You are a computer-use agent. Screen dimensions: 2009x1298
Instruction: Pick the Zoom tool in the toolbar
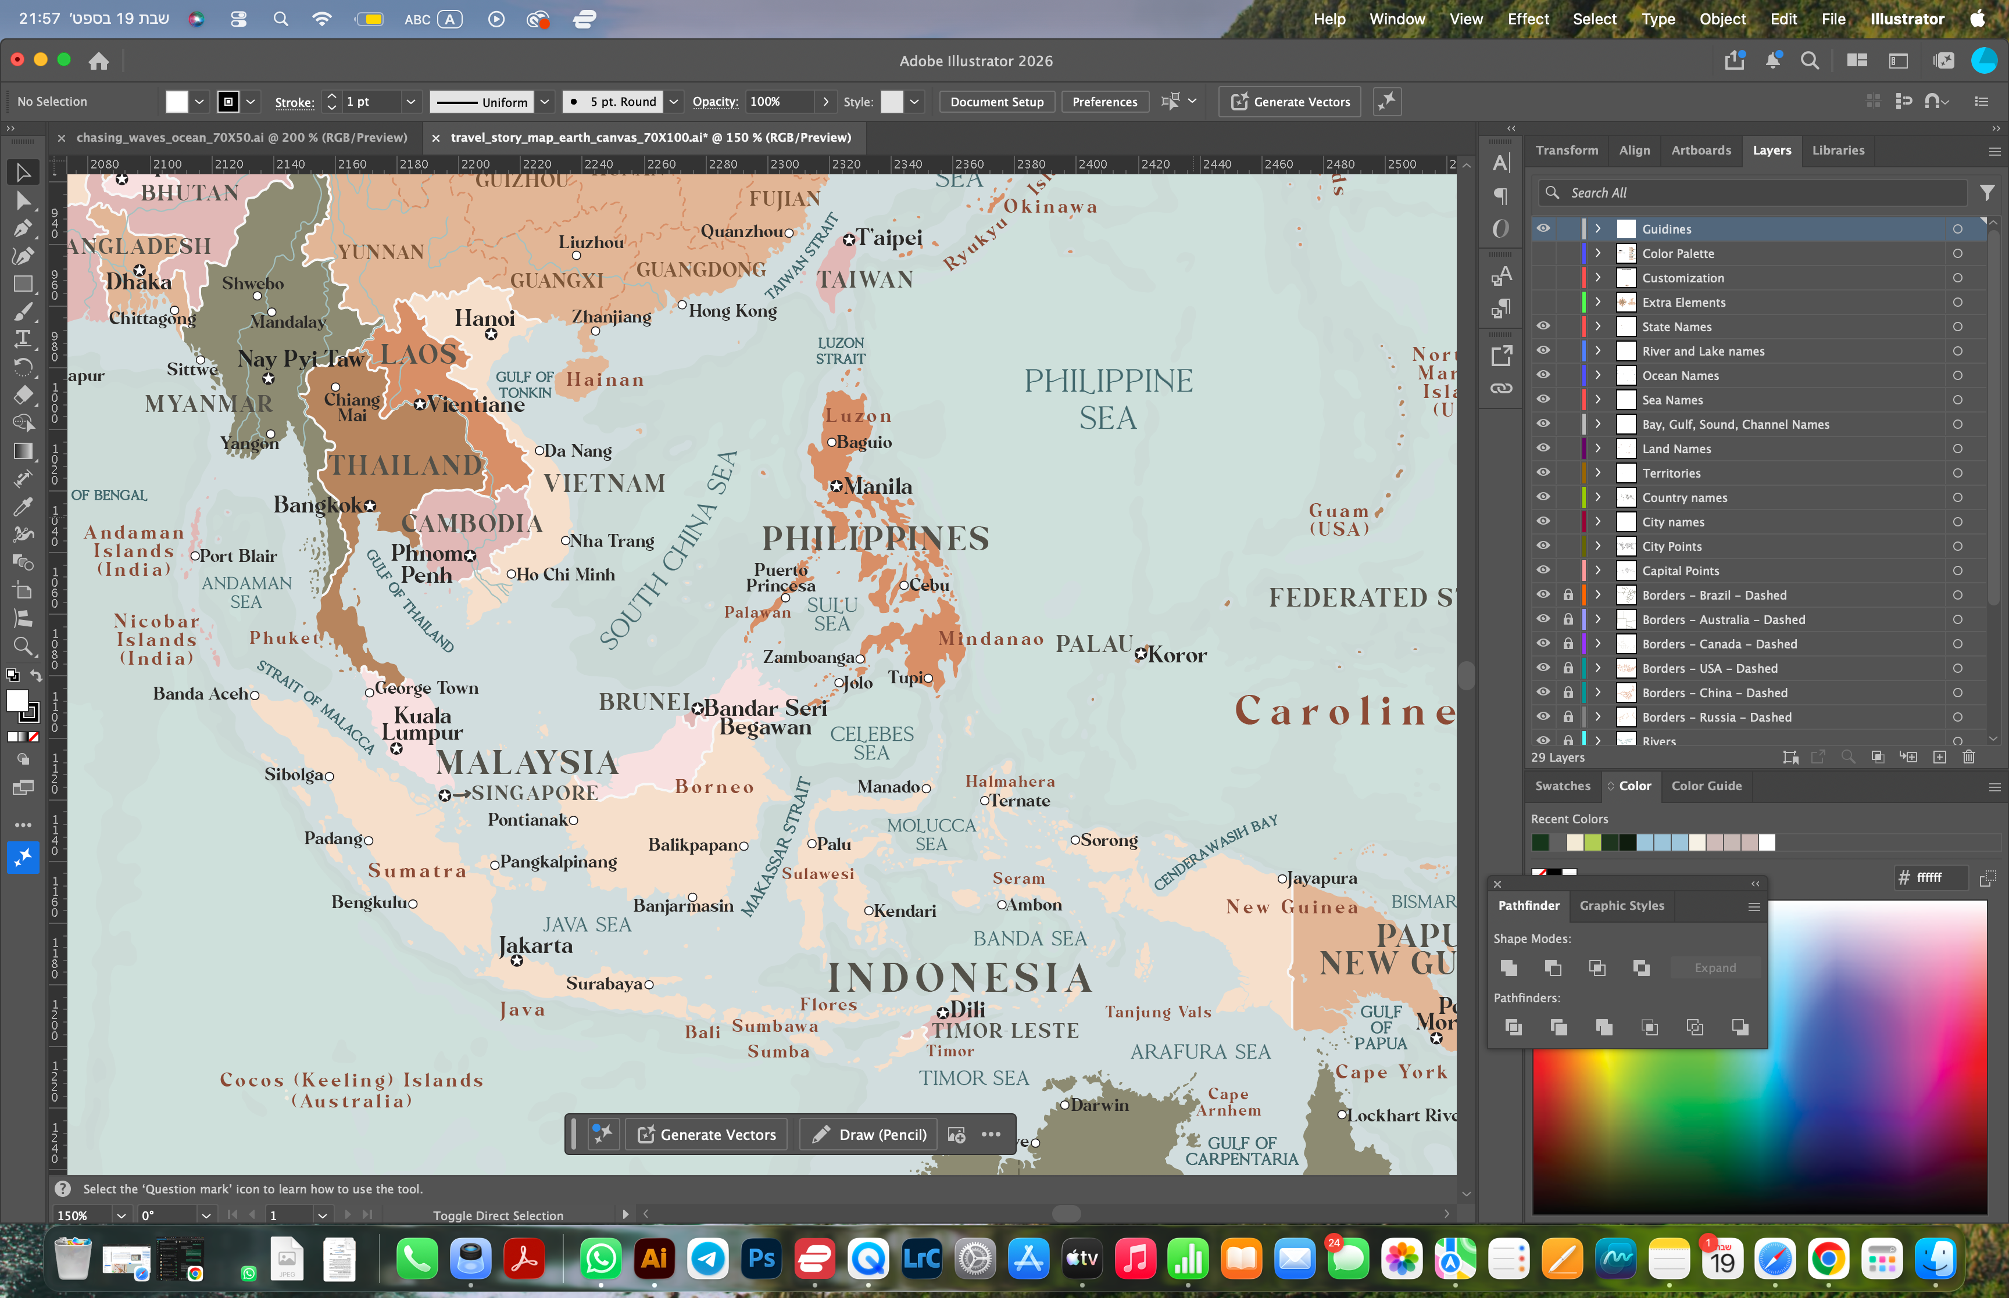click(23, 647)
